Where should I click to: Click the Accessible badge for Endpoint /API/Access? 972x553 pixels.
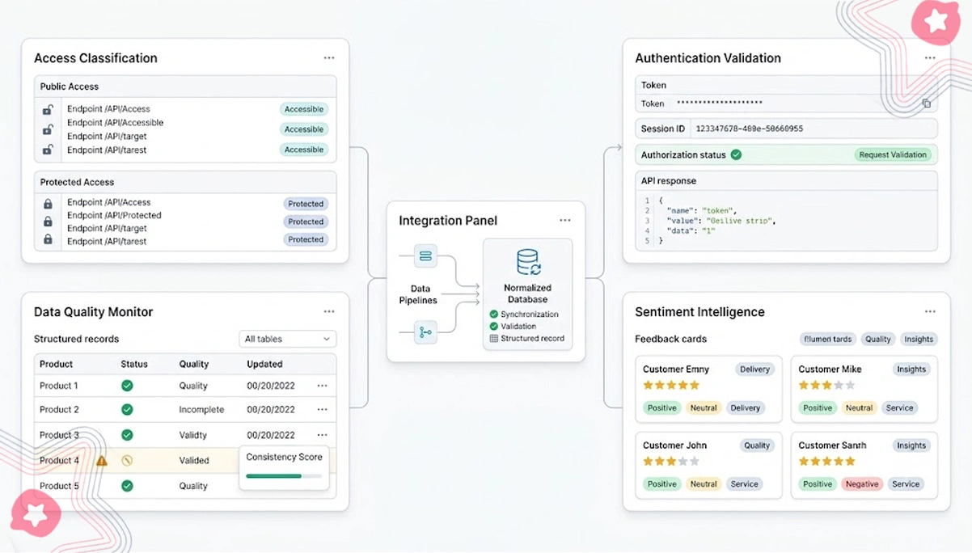point(304,109)
